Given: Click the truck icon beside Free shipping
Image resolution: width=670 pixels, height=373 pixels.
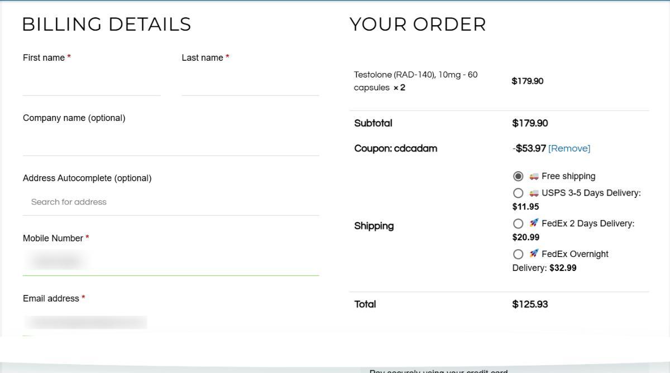Looking at the screenshot, I should click(534, 176).
